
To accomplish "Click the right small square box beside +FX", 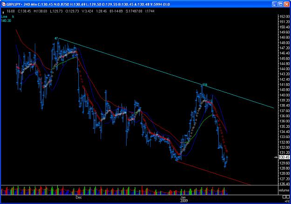I will click(x=288, y=197).
